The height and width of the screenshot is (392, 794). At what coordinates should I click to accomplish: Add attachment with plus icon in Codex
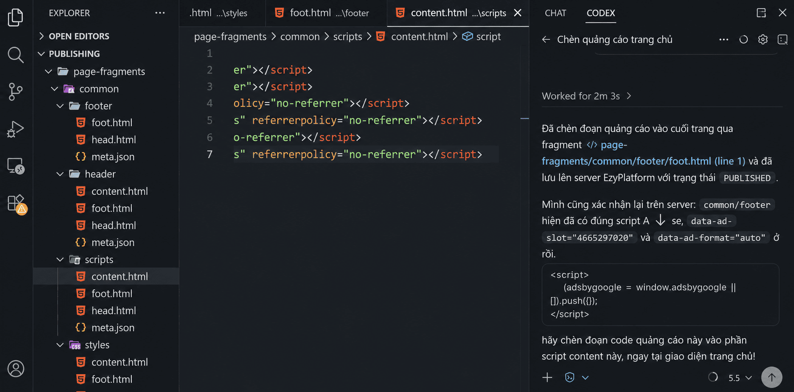click(547, 377)
